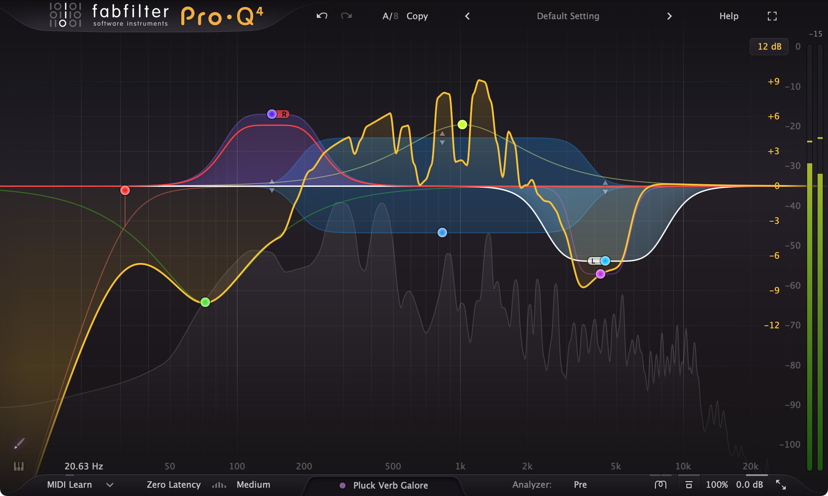Toggle fullscreen mode
Screen dimensions: 828x496
click(772, 16)
